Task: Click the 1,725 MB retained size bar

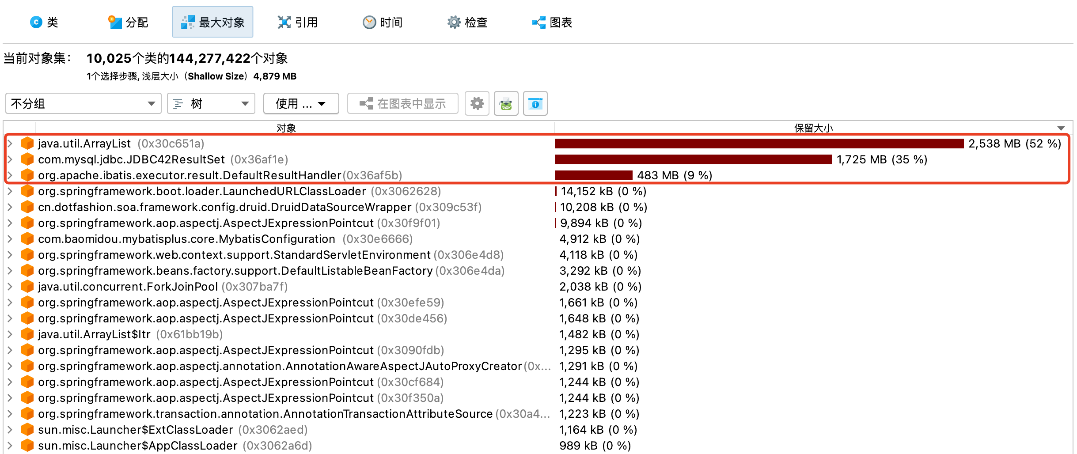Action: pos(694,159)
